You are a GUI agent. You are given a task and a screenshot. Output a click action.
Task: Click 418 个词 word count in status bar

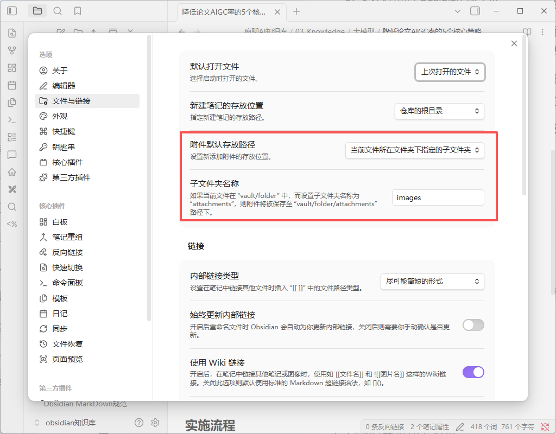(x=484, y=426)
